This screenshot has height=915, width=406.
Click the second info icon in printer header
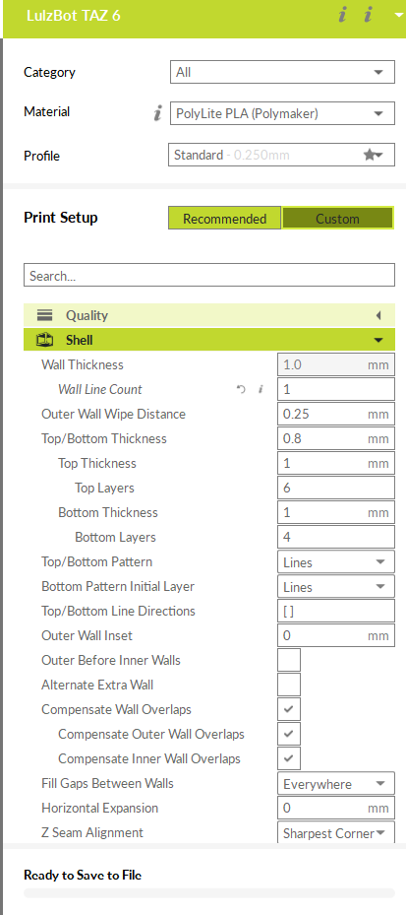click(x=368, y=16)
